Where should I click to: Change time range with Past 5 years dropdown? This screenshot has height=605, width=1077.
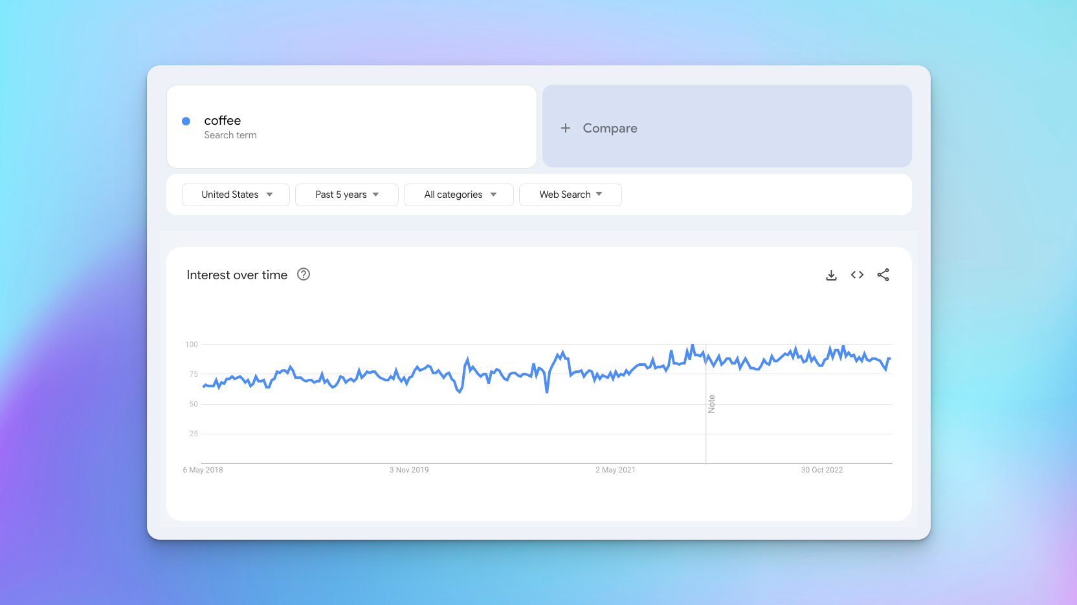tap(346, 195)
